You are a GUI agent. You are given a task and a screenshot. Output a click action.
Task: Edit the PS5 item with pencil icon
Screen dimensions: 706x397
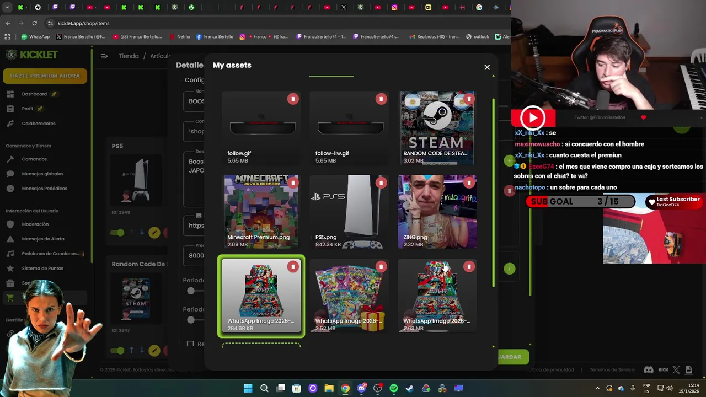click(x=154, y=233)
